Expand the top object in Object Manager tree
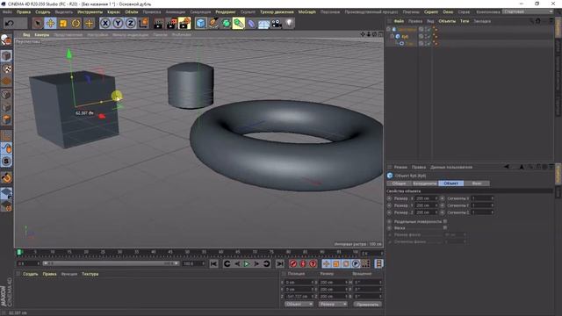This screenshot has height=316, width=562. (389, 29)
